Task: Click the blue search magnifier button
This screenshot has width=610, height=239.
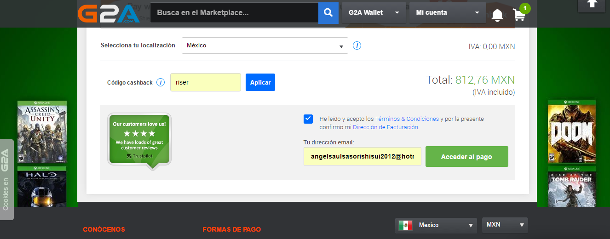Action: click(x=328, y=13)
